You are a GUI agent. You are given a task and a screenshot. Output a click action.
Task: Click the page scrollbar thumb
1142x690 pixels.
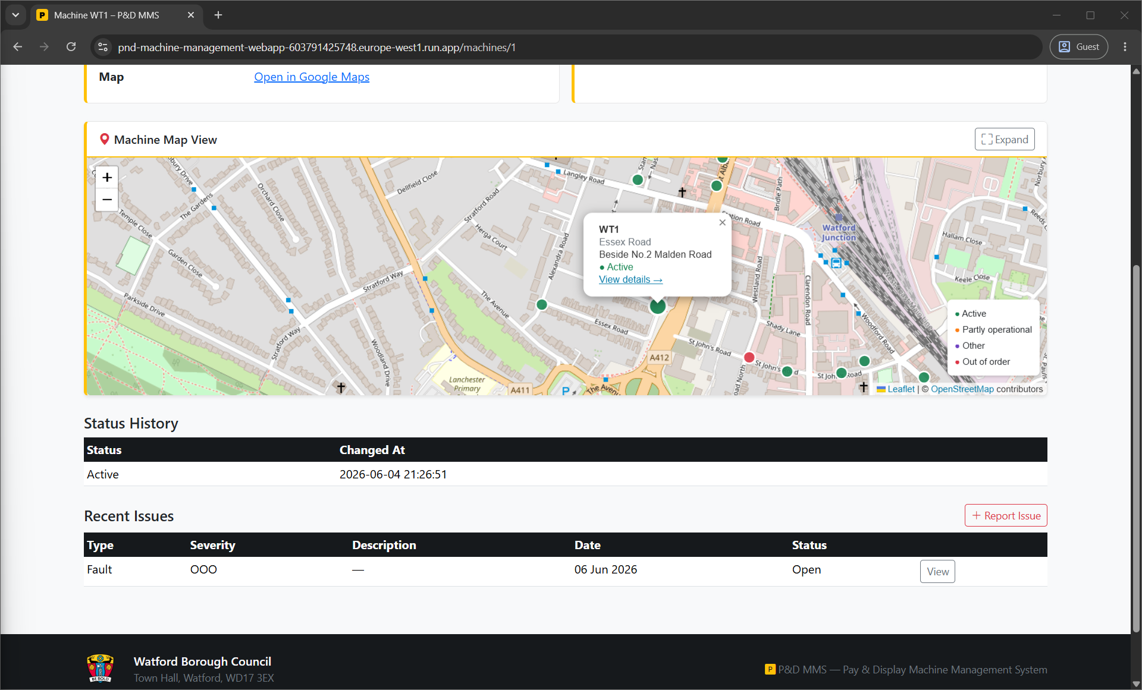(1136, 449)
